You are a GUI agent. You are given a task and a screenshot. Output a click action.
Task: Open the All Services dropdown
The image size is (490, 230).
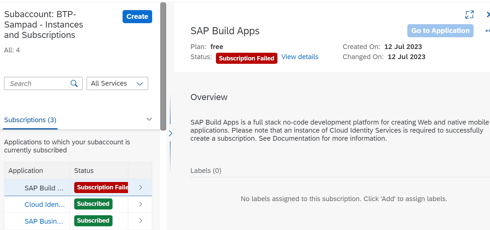[117, 84]
